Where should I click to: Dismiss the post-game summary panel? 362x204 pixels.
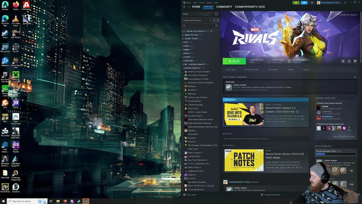pyautogui.click(x=355, y=77)
